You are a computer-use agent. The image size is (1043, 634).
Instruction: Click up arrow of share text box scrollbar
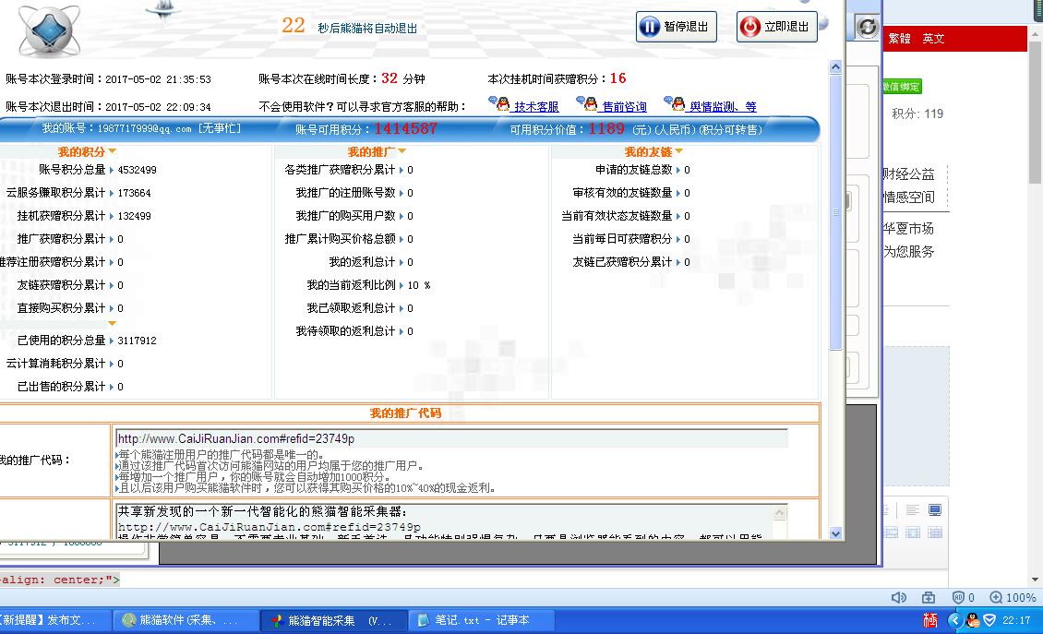pyautogui.click(x=780, y=512)
